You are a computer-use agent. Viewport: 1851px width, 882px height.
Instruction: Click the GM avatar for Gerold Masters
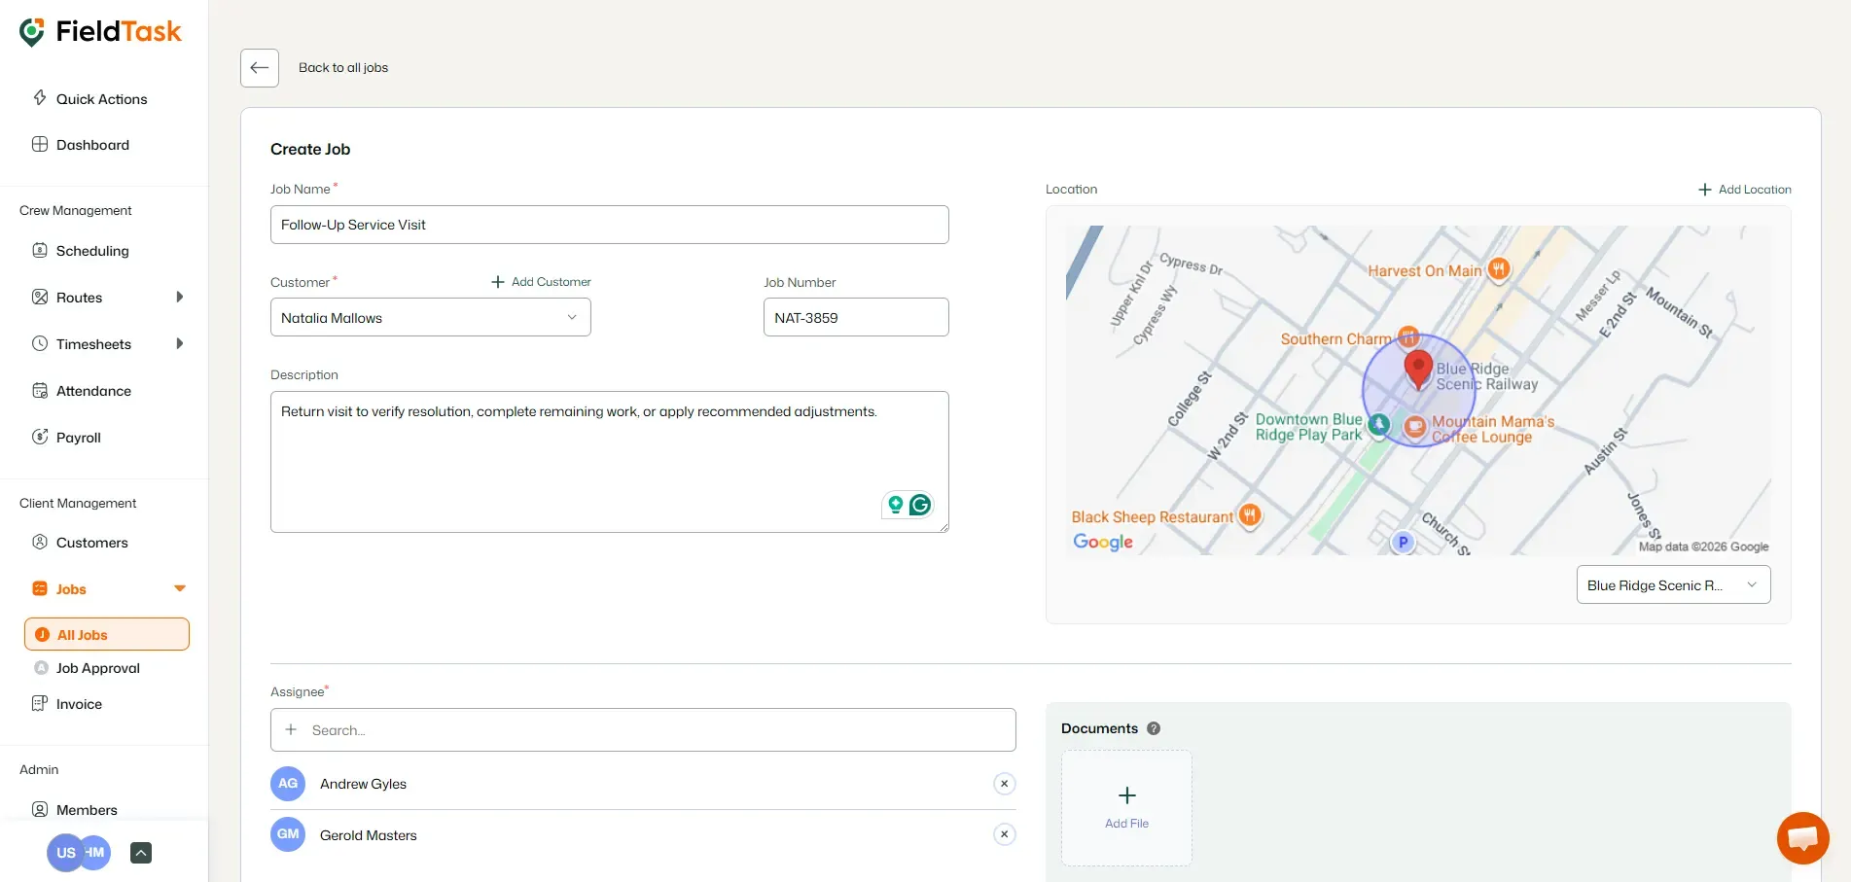click(288, 834)
